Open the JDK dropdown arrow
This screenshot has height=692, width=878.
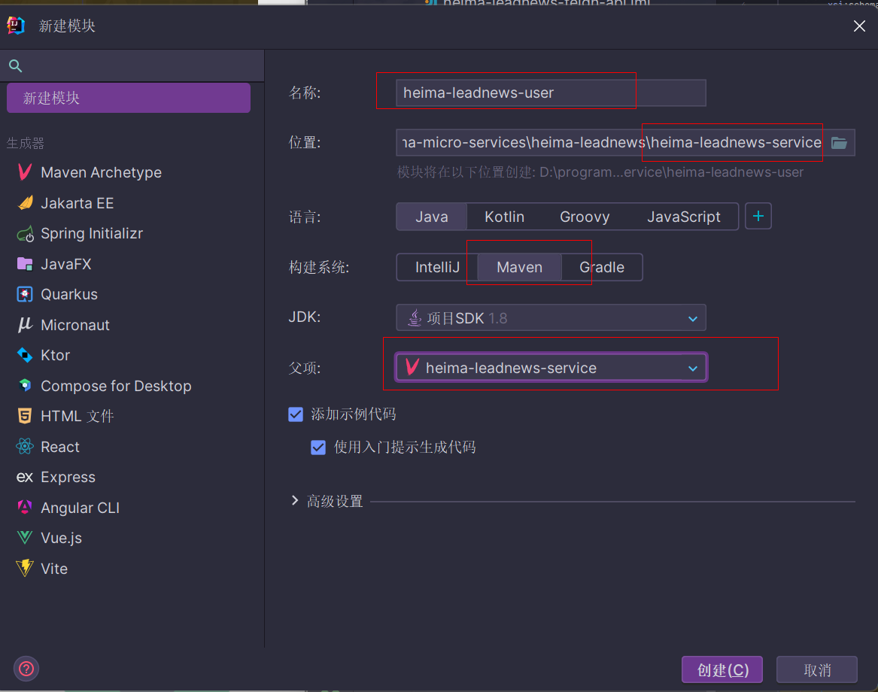coord(693,319)
